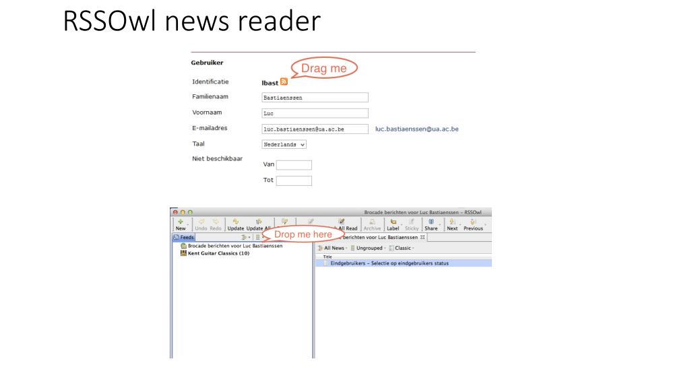Click the Familienaam input field
690x388 pixels.
pos(315,98)
